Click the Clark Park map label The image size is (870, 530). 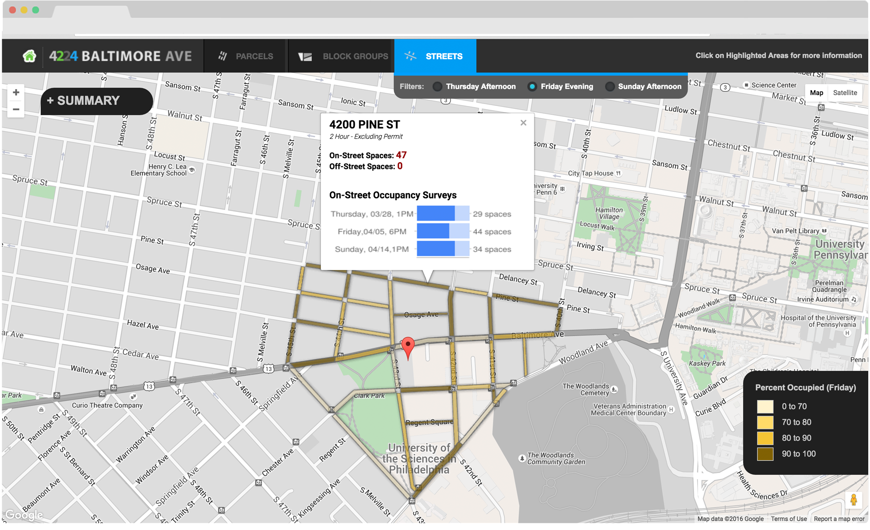(369, 395)
